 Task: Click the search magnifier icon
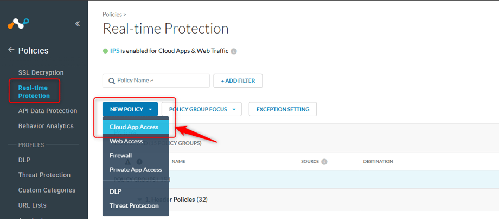point(111,81)
